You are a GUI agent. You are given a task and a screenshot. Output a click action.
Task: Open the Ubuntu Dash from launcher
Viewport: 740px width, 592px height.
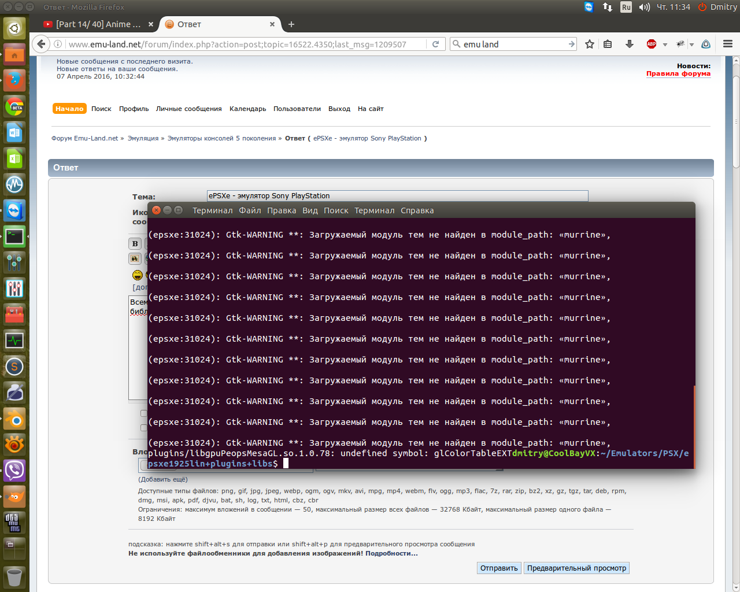tap(14, 28)
